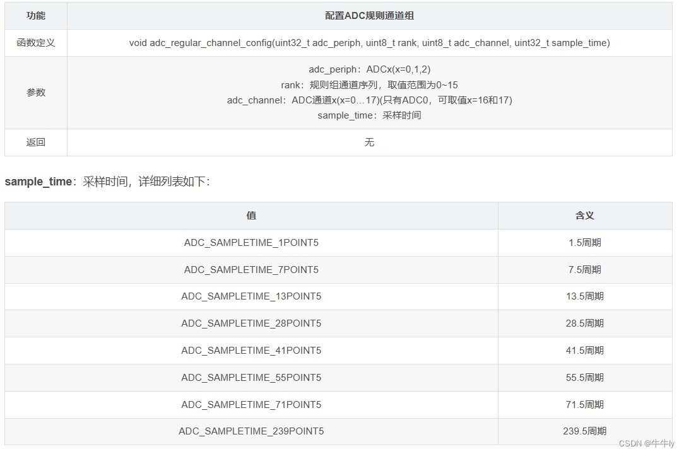Click the '功能' header cell
Viewport: 684px width, 454px height.
36,16
